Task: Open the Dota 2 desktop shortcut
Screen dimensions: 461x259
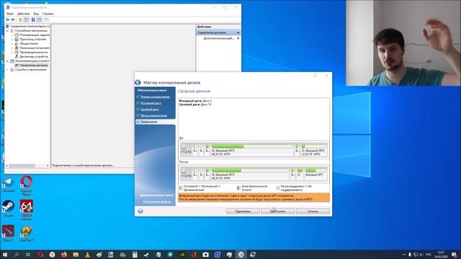Action: pos(8,233)
